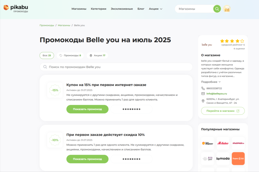Open the Эксклюзивные menu item
Screen dimensions: 259x172
122,9
